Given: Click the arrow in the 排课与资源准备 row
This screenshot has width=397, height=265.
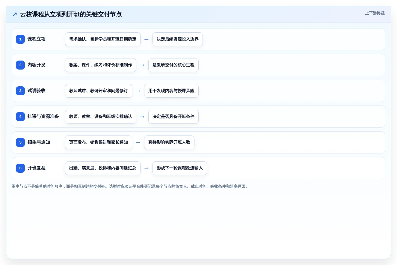Looking at the screenshot, I should coord(142,117).
